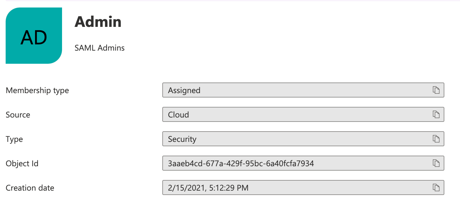Click the Object Id label
This screenshot has height=205, width=460.
[22, 163]
